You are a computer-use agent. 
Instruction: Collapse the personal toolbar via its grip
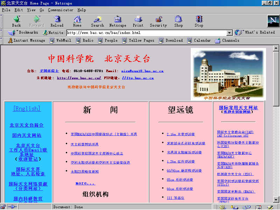pos(1,41)
